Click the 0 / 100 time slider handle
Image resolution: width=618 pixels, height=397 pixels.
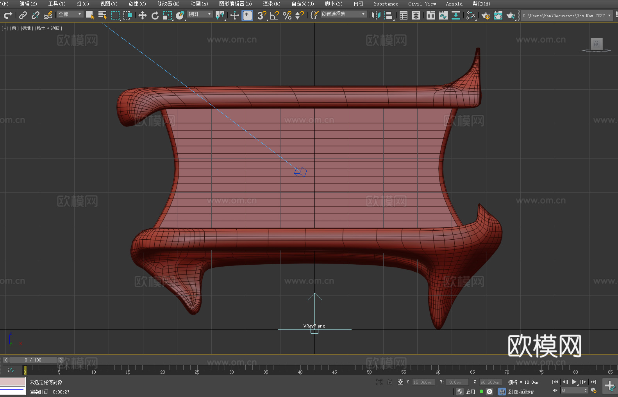33,360
